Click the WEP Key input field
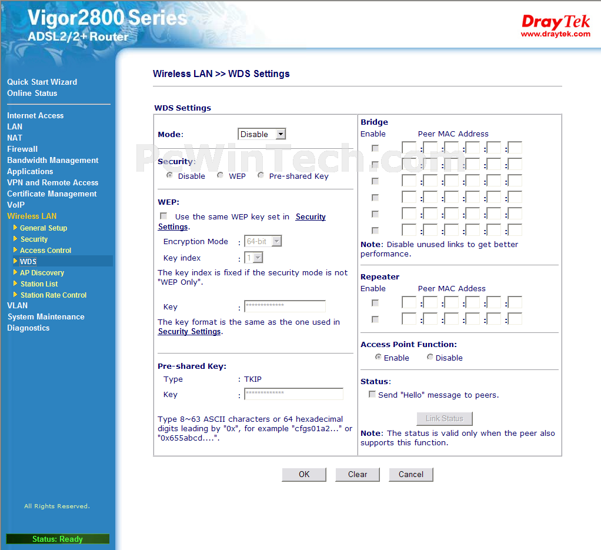Viewport: 601px width, 550px height. (285, 306)
